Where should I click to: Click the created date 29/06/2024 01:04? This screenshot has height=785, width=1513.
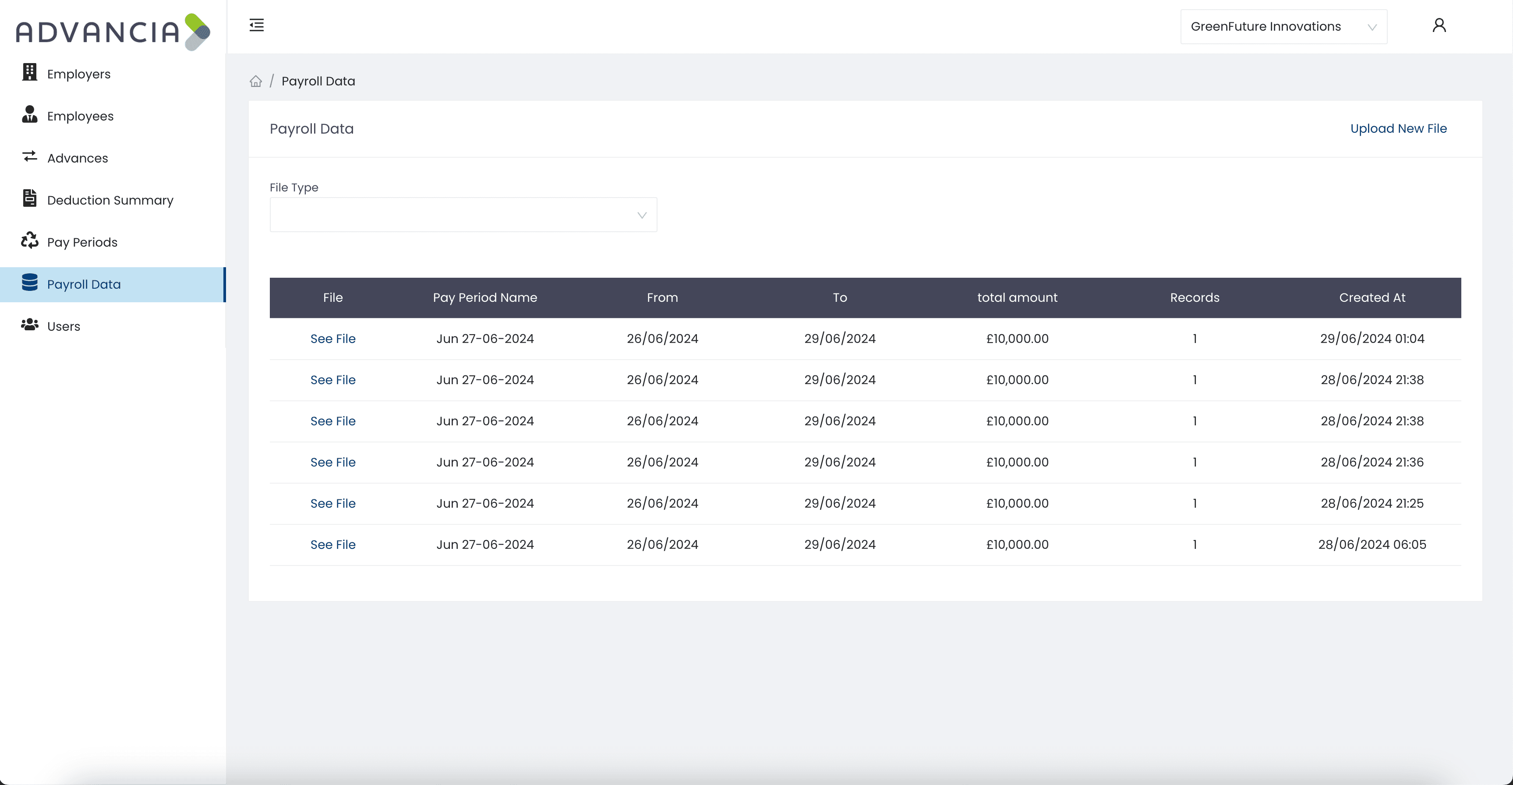1372,339
